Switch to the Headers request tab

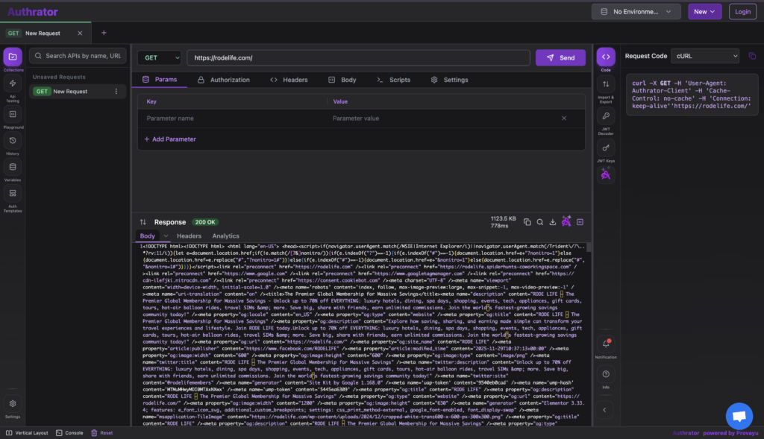(289, 80)
